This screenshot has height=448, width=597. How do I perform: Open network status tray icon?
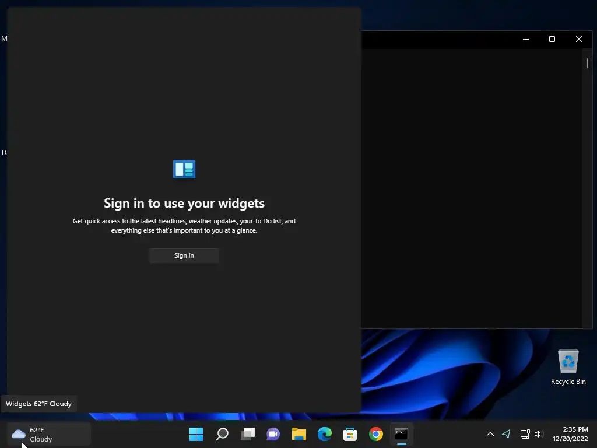tap(525, 434)
